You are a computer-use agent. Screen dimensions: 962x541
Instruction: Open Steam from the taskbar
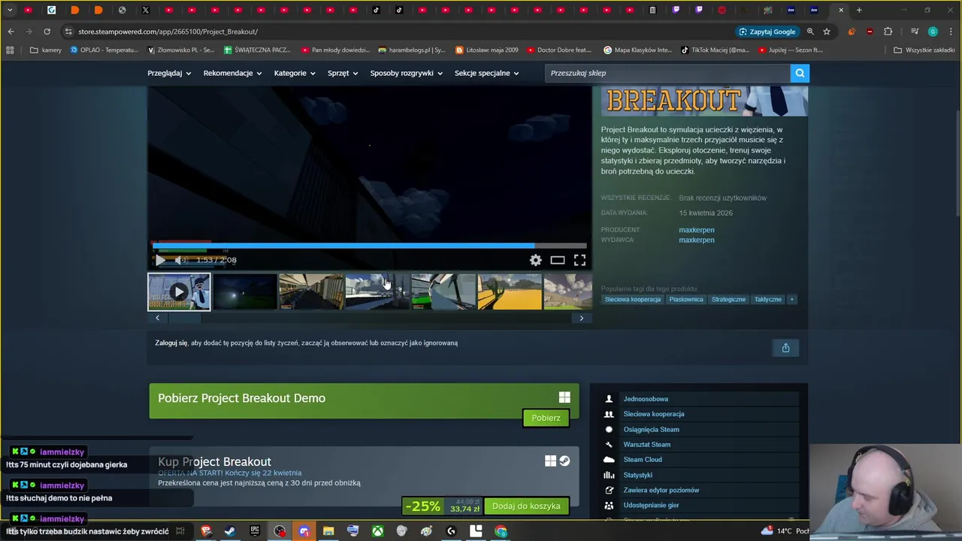point(230,531)
